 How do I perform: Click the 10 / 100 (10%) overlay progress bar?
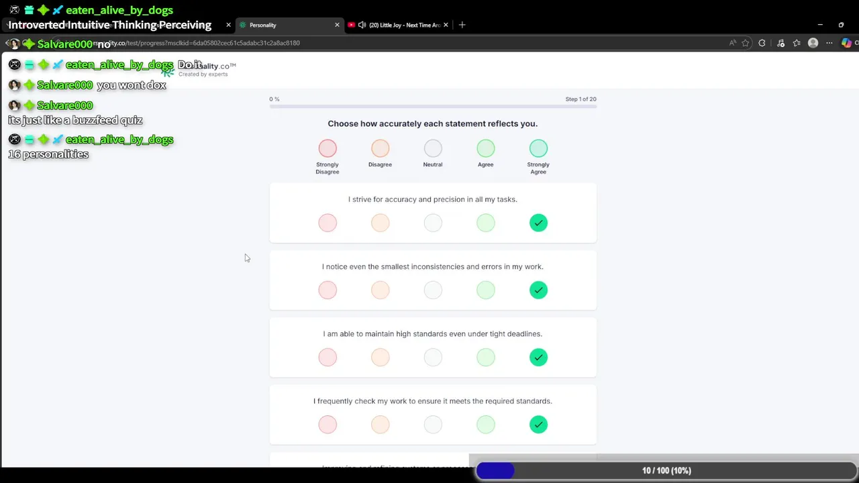[666, 471]
